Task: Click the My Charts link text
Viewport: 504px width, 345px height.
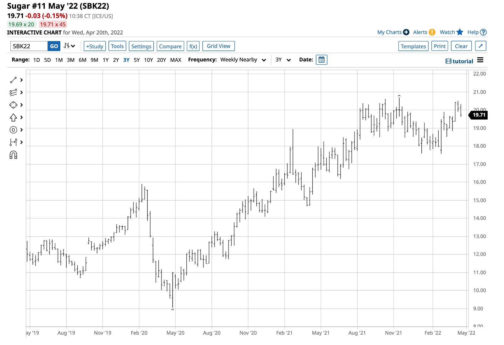Action: pyautogui.click(x=389, y=32)
